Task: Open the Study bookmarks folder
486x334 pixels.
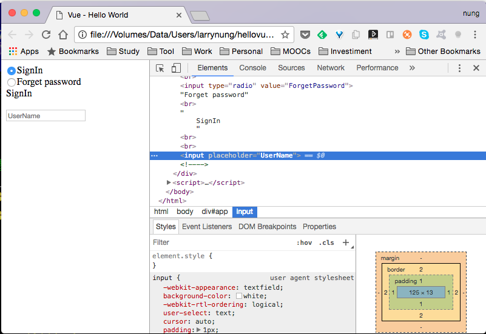Action: (123, 52)
